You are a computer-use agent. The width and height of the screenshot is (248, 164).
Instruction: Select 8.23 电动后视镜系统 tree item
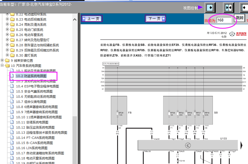(x=31, y=19)
